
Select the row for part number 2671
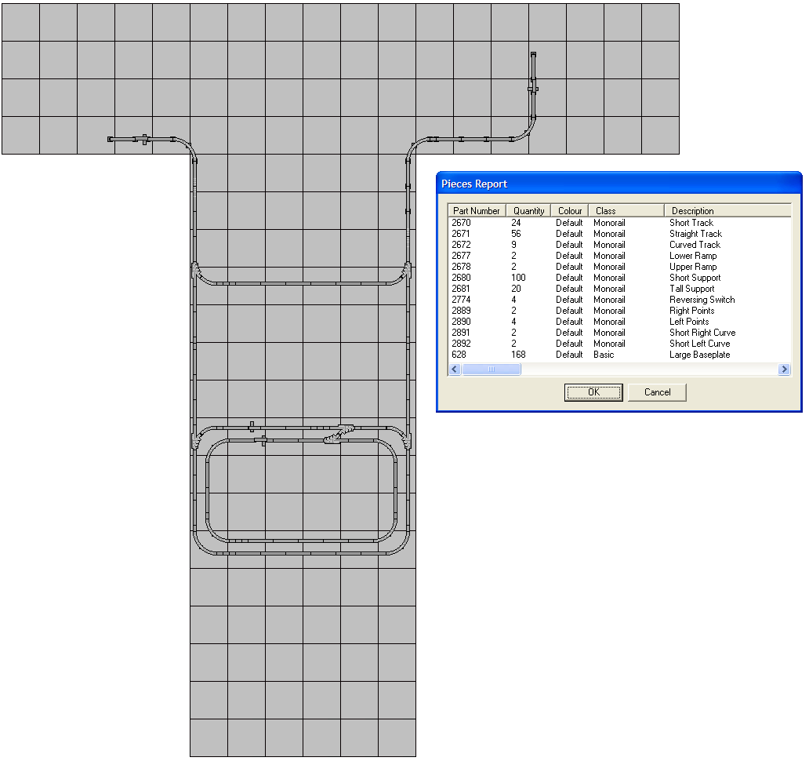click(619, 234)
